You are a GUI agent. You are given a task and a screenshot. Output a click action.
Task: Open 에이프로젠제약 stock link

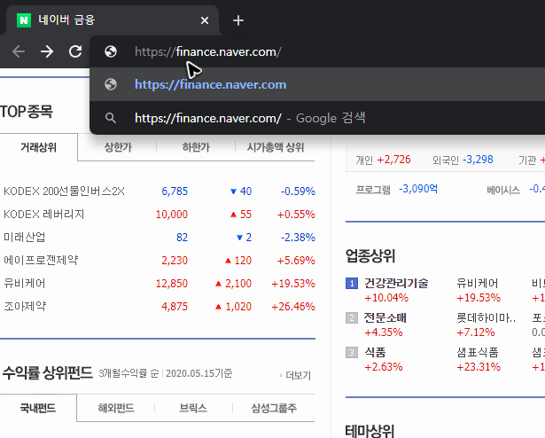pos(41,260)
